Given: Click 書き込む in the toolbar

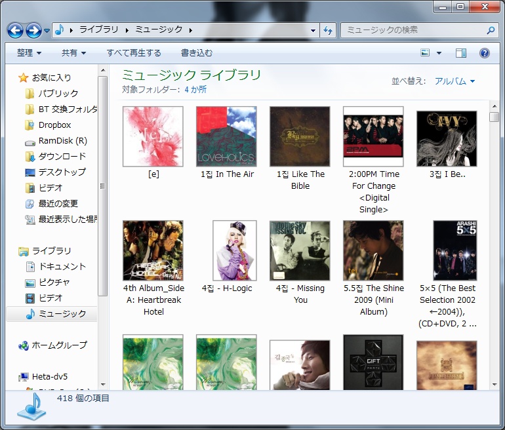Looking at the screenshot, I should (x=197, y=53).
